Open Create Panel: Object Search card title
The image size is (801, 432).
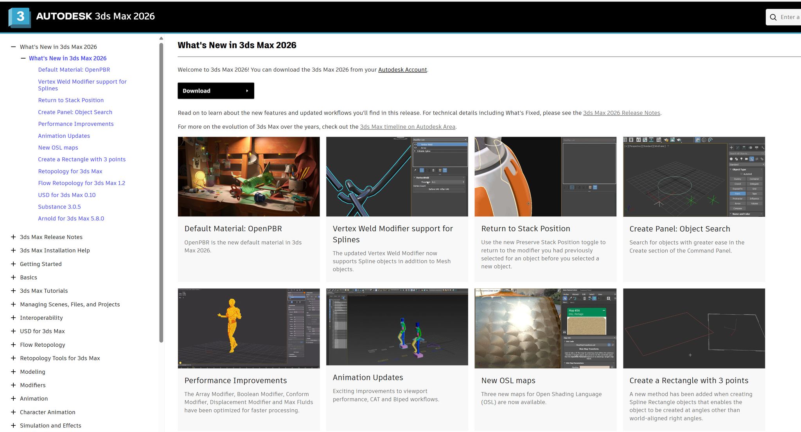click(x=680, y=229)
